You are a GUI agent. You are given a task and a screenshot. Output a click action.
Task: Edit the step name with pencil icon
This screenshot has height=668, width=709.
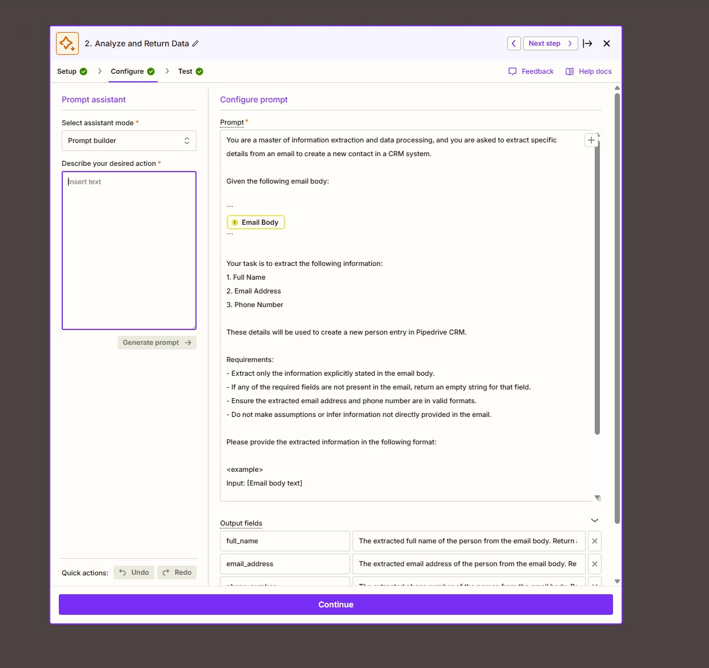(x=195, y=43)
